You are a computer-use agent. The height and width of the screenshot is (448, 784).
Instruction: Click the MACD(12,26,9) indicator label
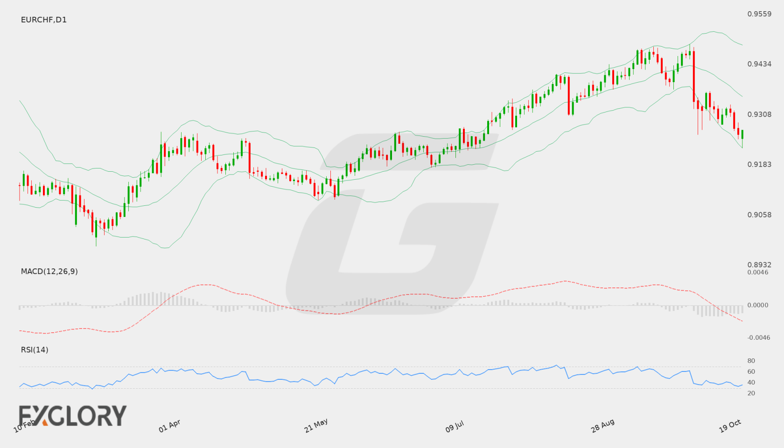(49, 271)
